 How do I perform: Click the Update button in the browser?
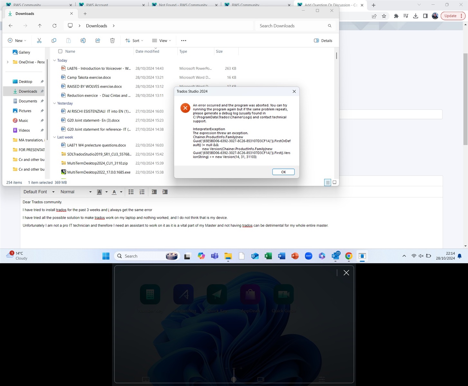pos(450,15)
